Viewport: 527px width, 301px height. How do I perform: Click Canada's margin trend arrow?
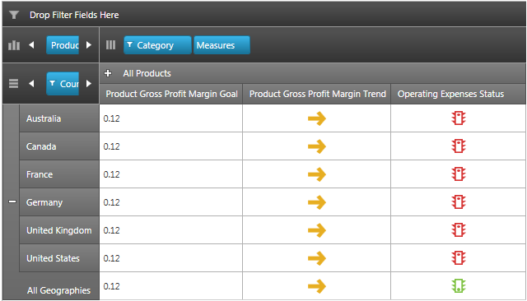click(316, 146)
